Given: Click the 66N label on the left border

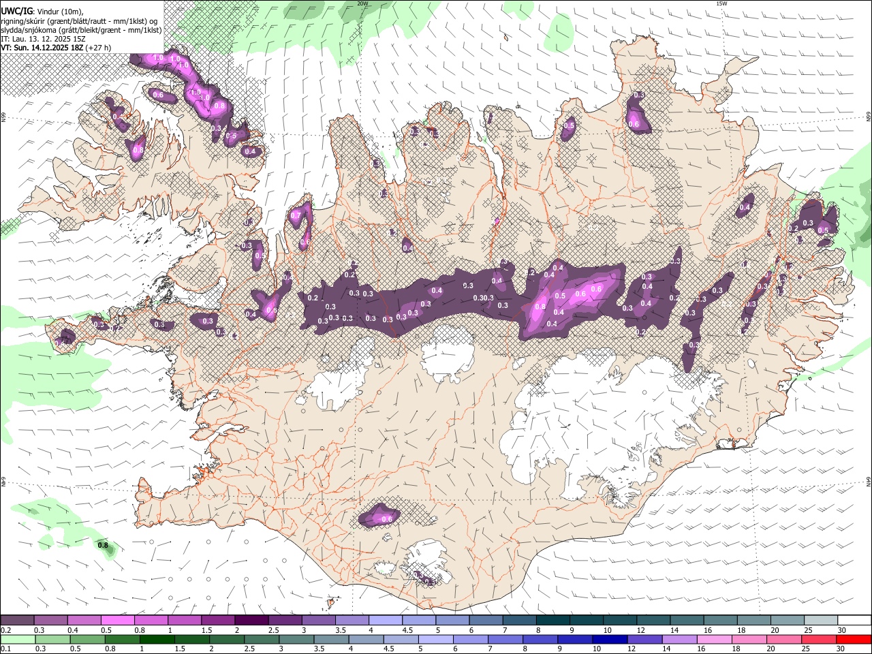Looking at the screenshot, I should pos(3,117).
